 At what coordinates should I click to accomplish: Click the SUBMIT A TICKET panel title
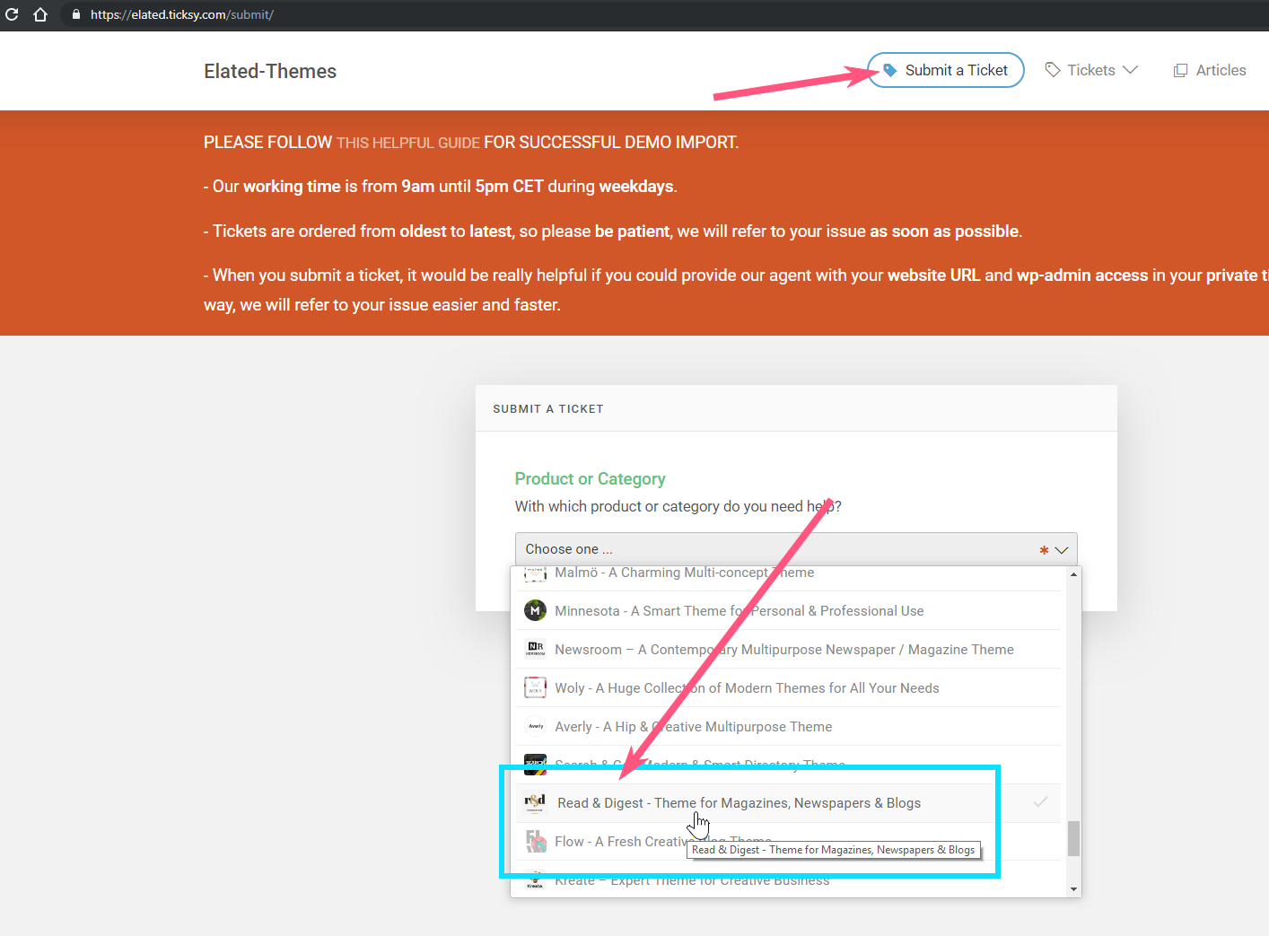tap(548, 409)
